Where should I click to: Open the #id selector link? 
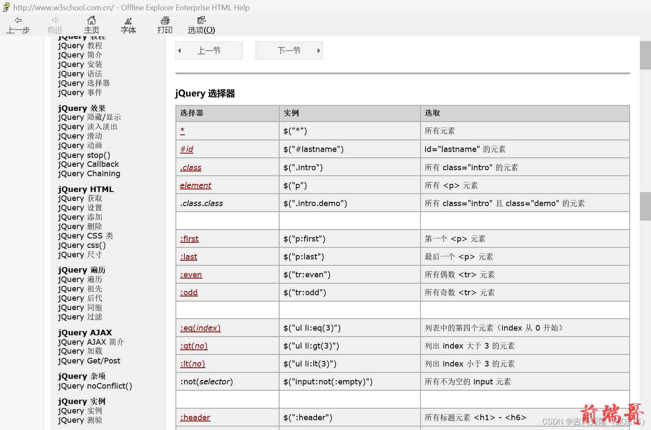[187, 149]
